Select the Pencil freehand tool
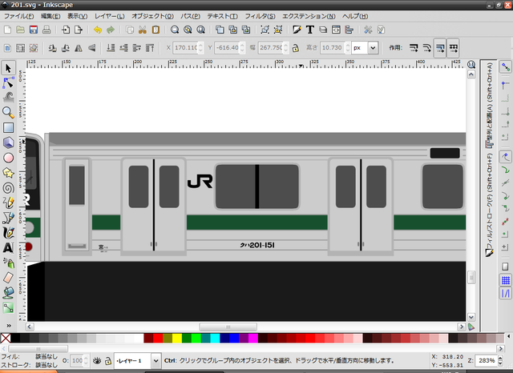The image size is (513, 373). [8, 203]
